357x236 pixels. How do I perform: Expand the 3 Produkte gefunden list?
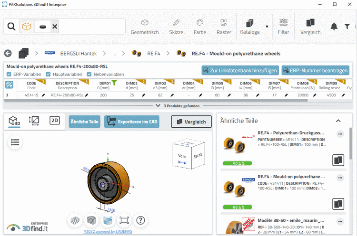(158, 106)
